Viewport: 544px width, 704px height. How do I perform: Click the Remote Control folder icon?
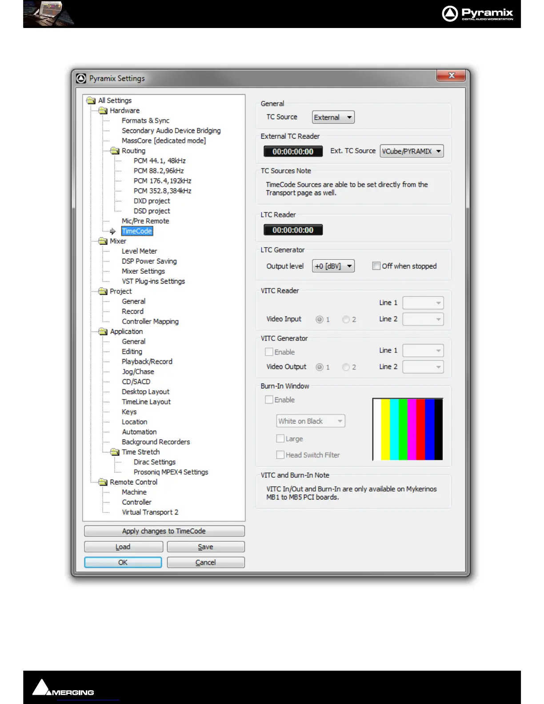(103, 482)
